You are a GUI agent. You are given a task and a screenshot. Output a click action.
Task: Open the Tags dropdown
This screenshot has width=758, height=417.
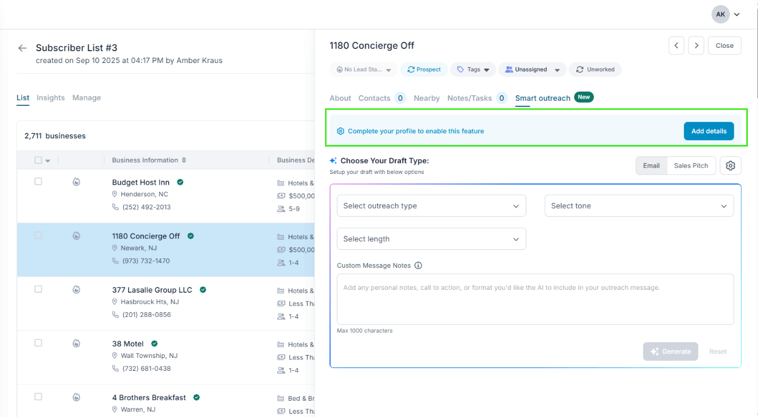473,70
